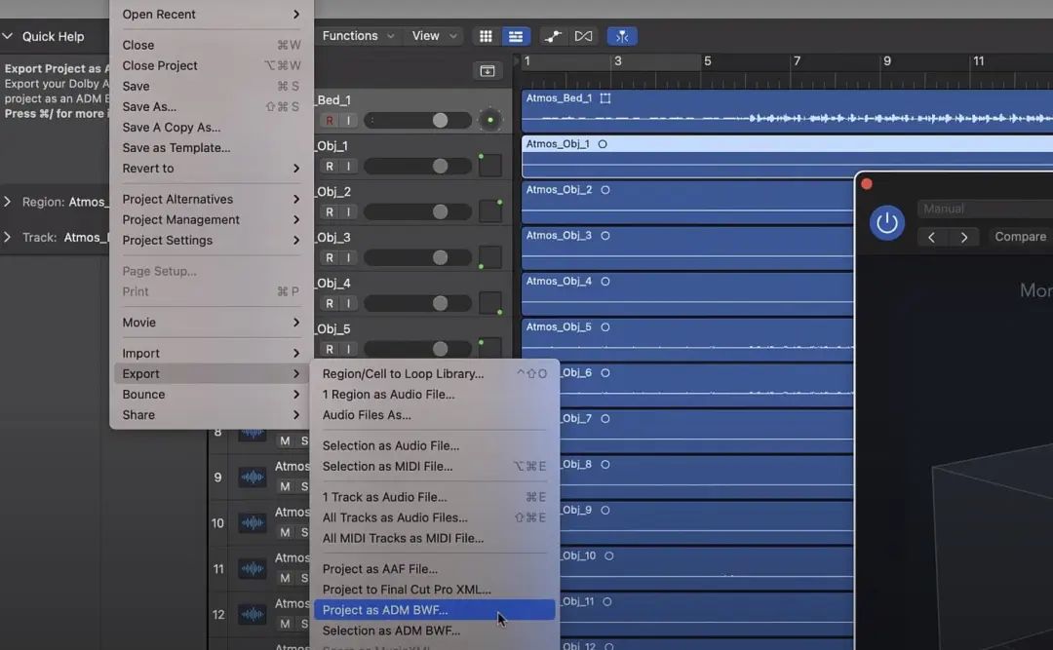Choose Region/Cell to Loop Library...
1053x650 pixels.
pyautogui.click(x=435, y=373)
